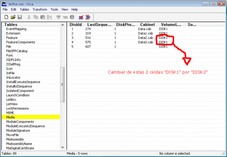This screenshot has height=157, width=227.
Task: Click the Data2.cab cabinet cell
Action: [145, 38]
